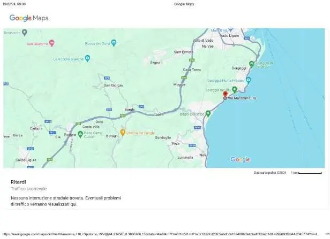330x239 pixels.
Task: Click the Costa-villa place label
Action: pyautogui.click(x=91, y=127)
